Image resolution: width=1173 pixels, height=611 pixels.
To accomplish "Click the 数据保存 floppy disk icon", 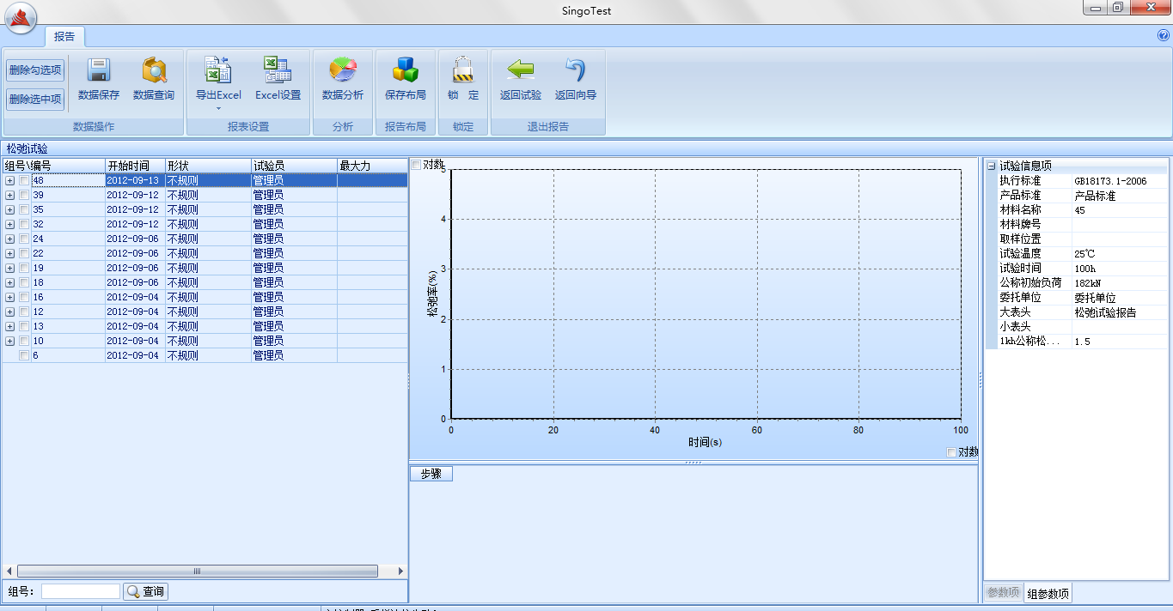I will pos(99,70).
